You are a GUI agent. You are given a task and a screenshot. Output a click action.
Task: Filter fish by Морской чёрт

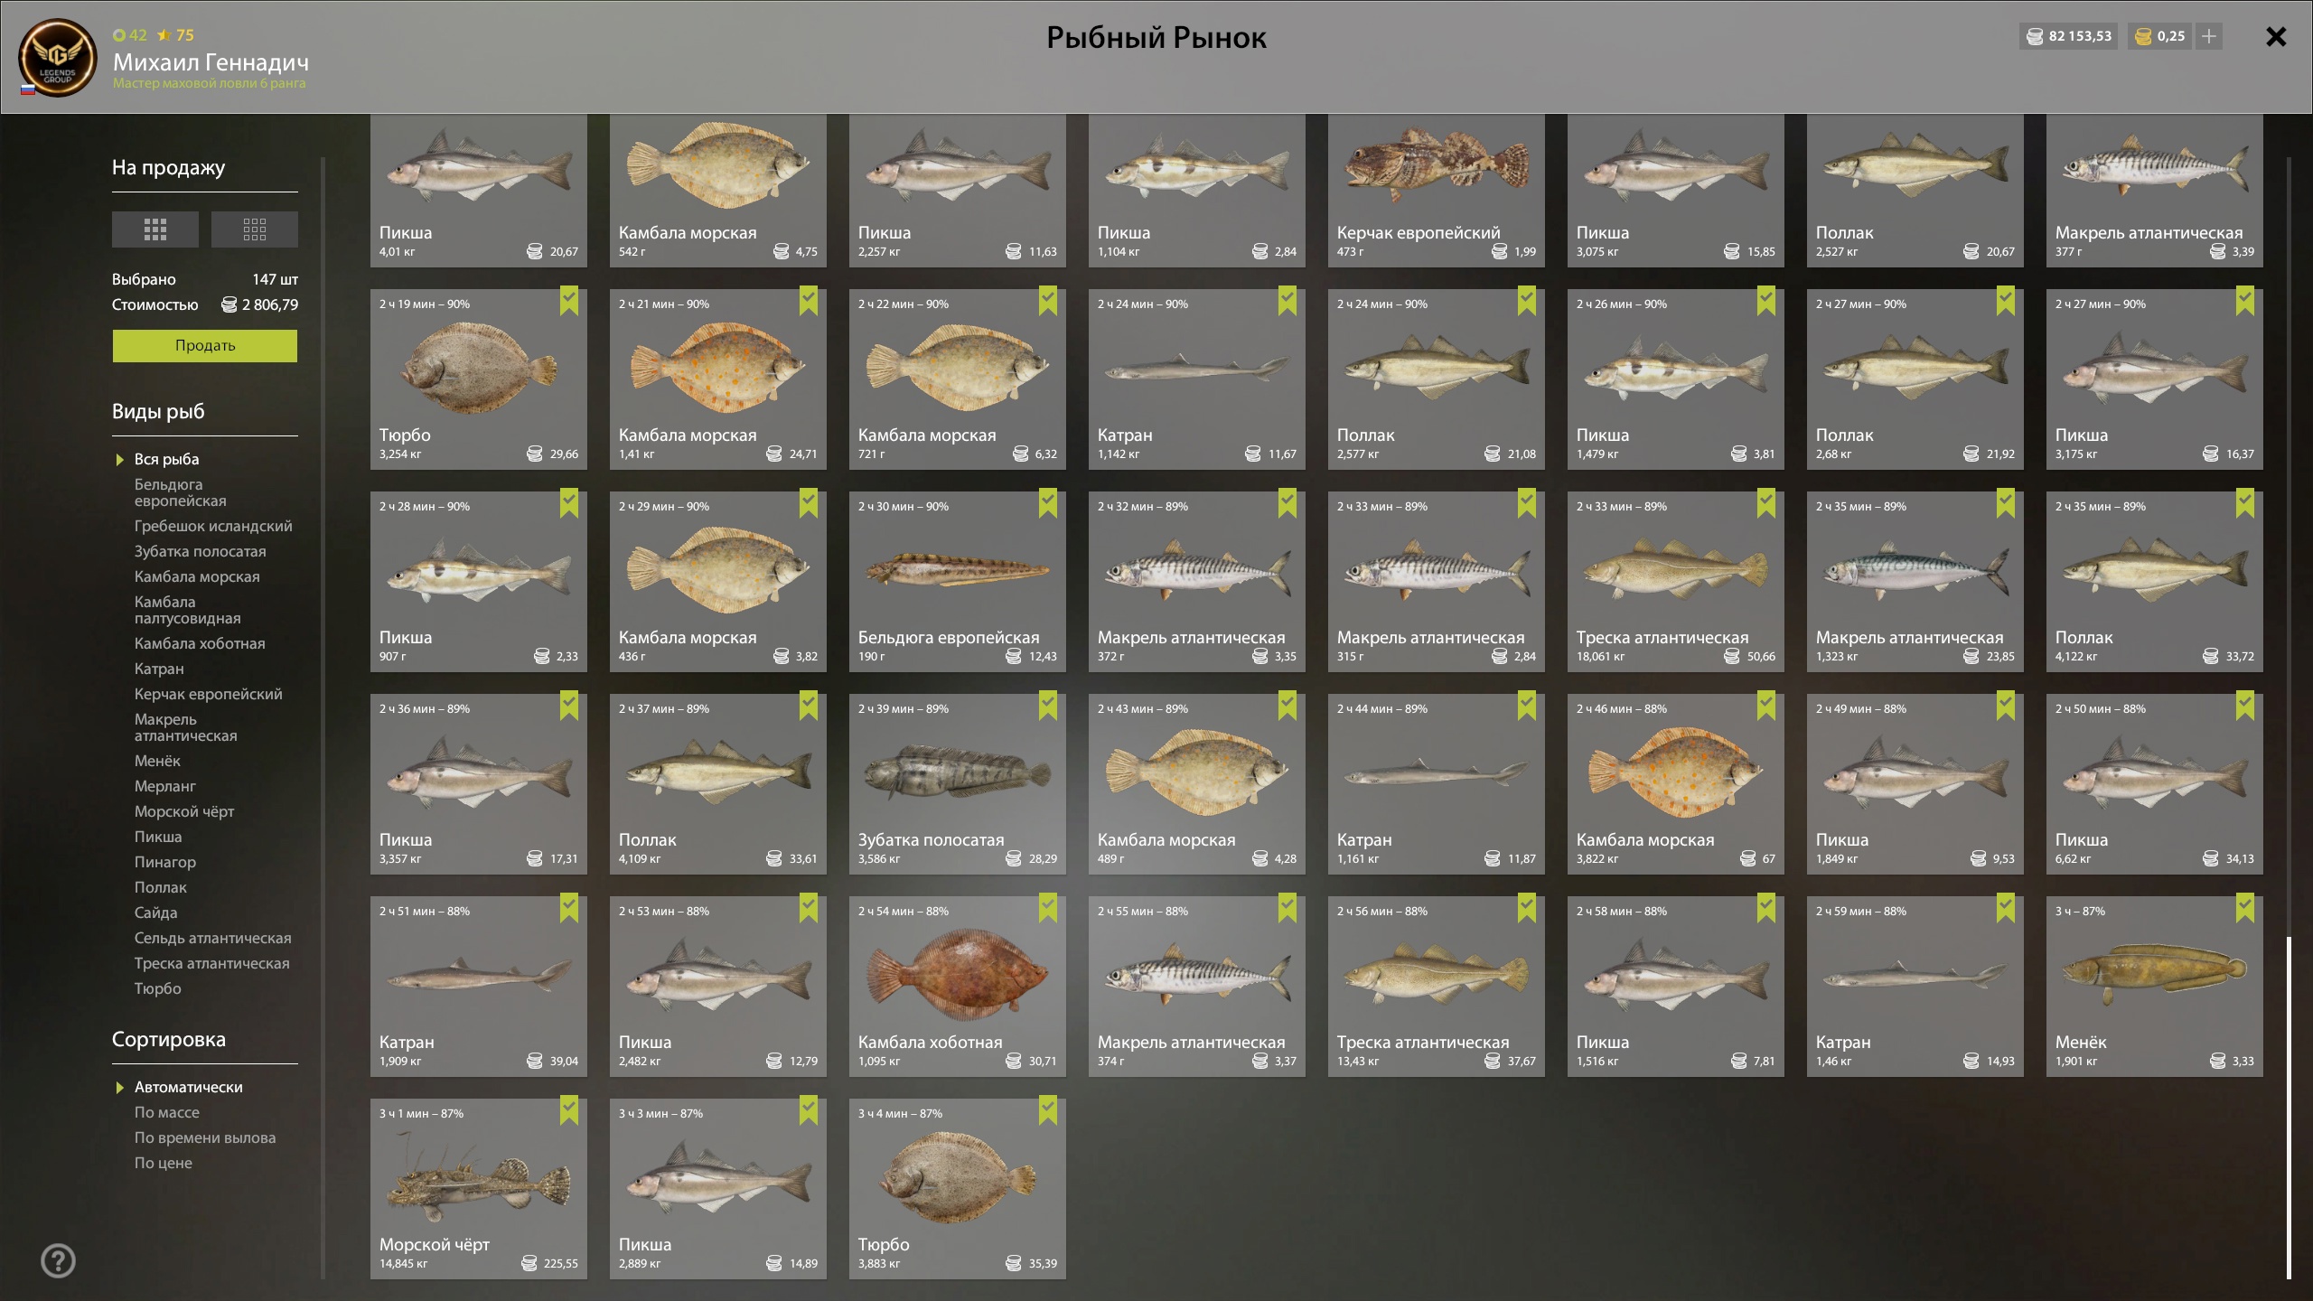click(x=184, y=811)
